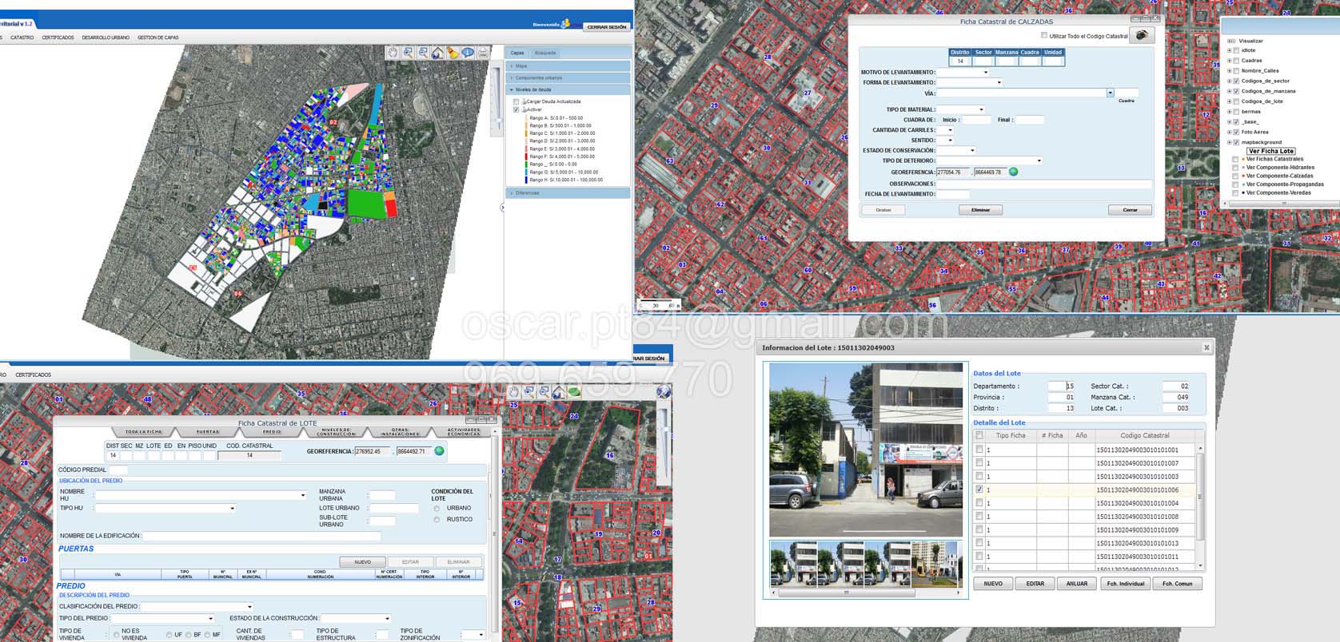Click green globe beside LOTE georeferencia fields
This screenshot has height=642, width=1340.
tap(439, 451)
